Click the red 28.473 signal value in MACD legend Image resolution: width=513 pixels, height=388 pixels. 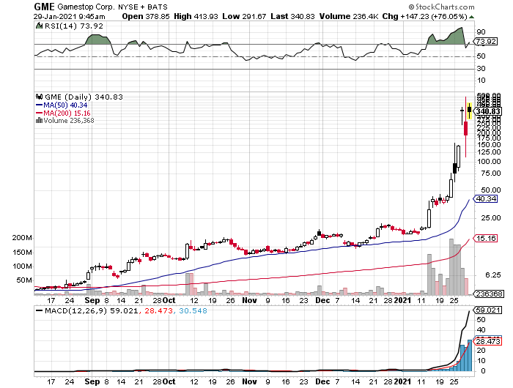[158, 311]
